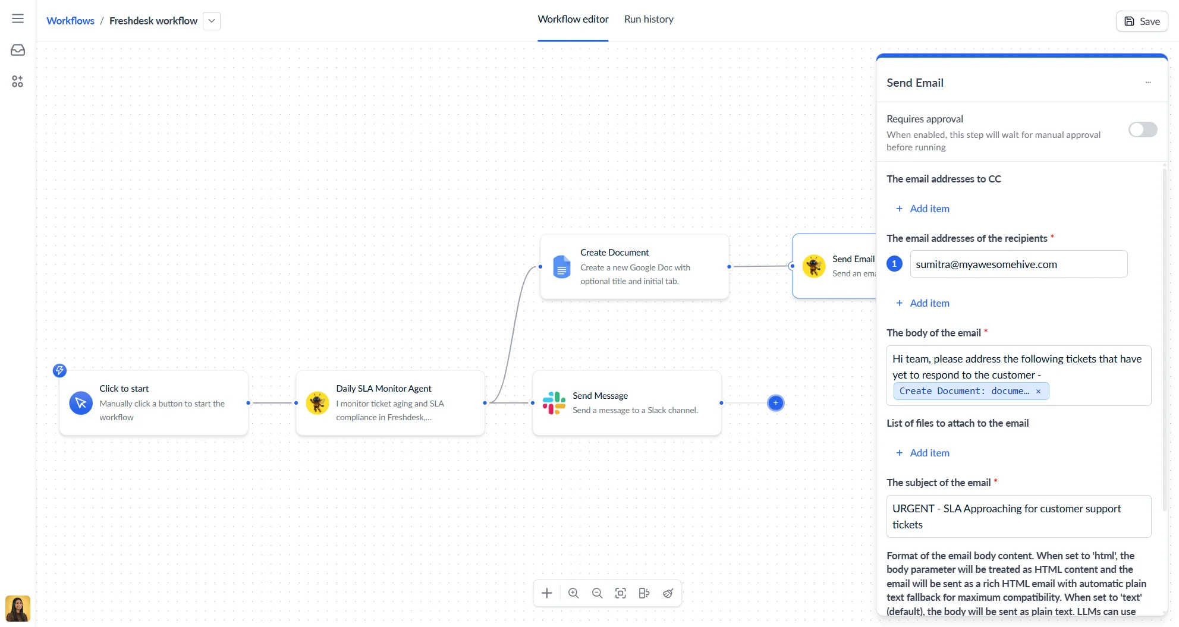
Task: Open the Inbox from the left sidebar
Action: tap(17, 50)
